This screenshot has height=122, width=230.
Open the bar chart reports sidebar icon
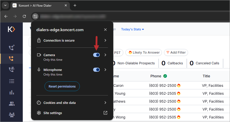12,92
